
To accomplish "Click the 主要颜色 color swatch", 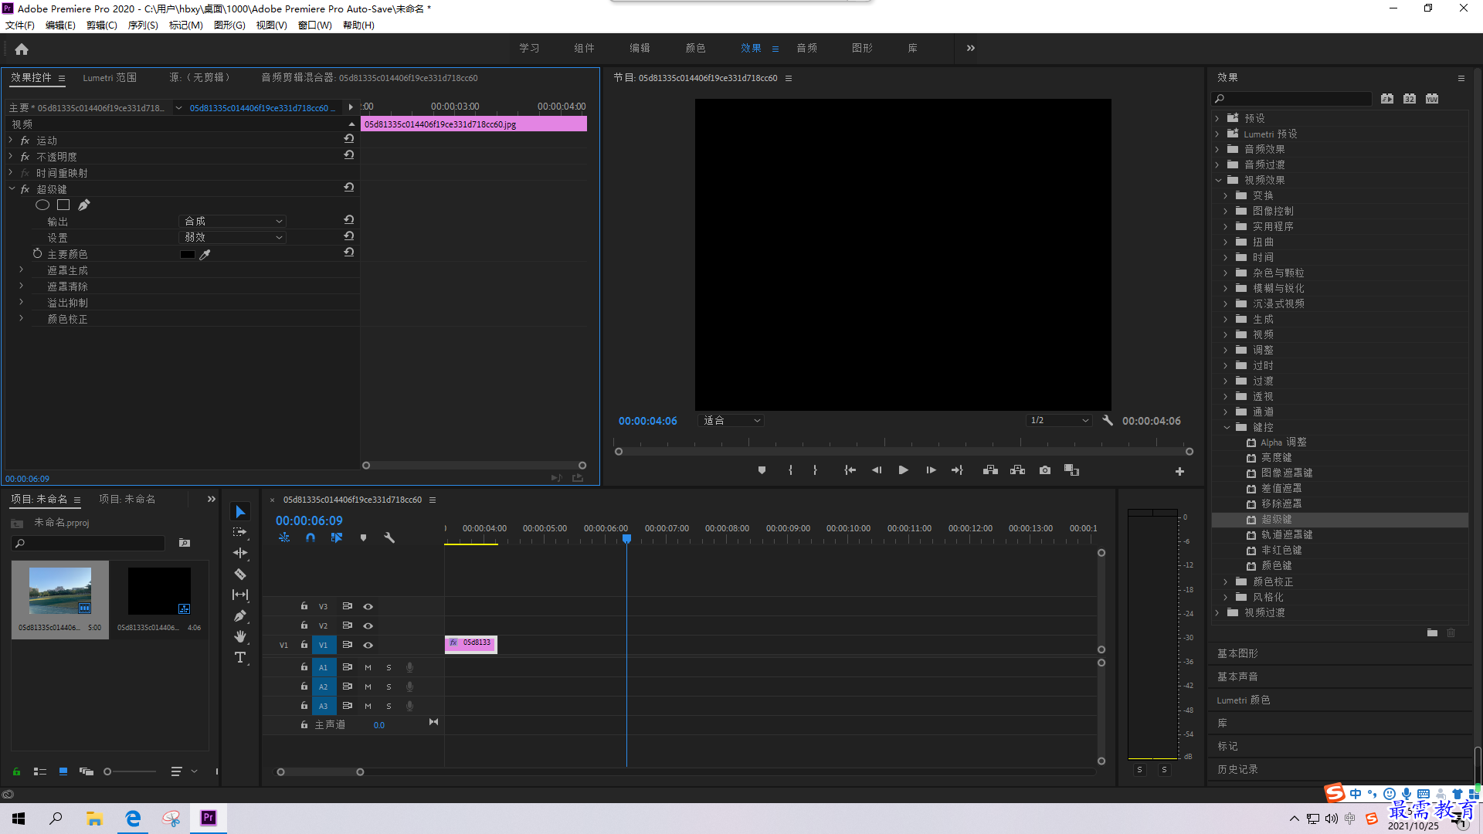I will (187, 254).
